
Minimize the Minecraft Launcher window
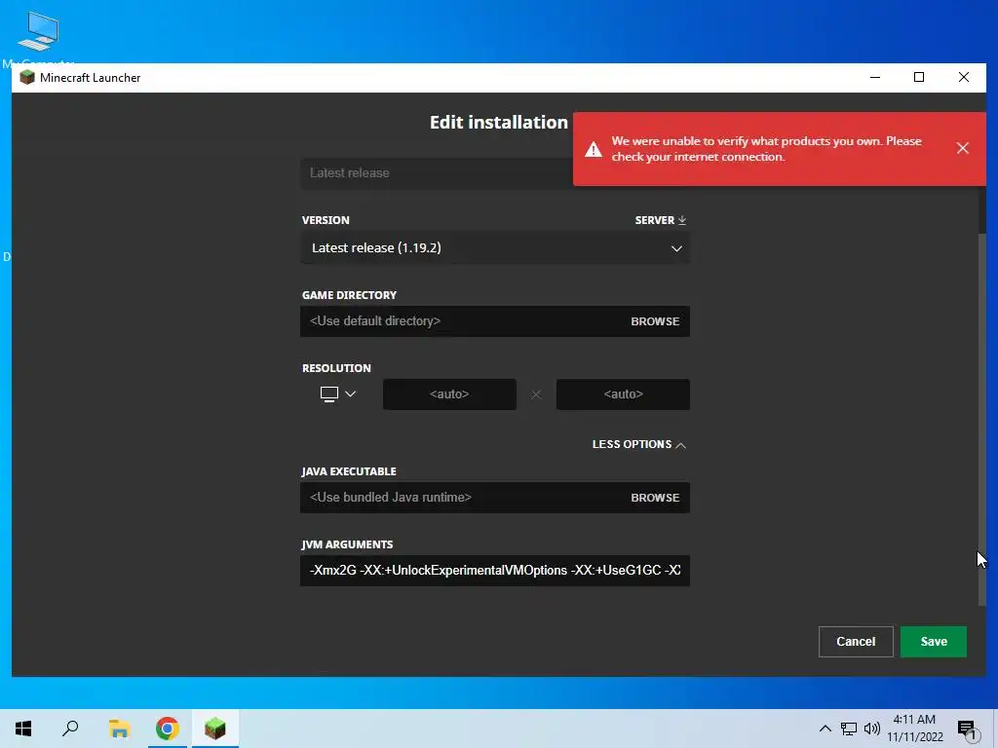coord(875,77)
